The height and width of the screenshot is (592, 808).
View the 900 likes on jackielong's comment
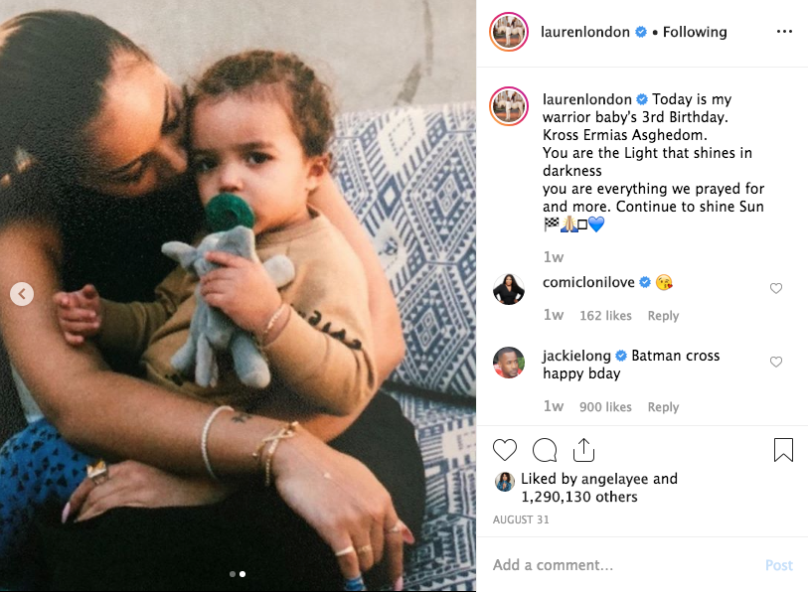[x=605, y=407]
